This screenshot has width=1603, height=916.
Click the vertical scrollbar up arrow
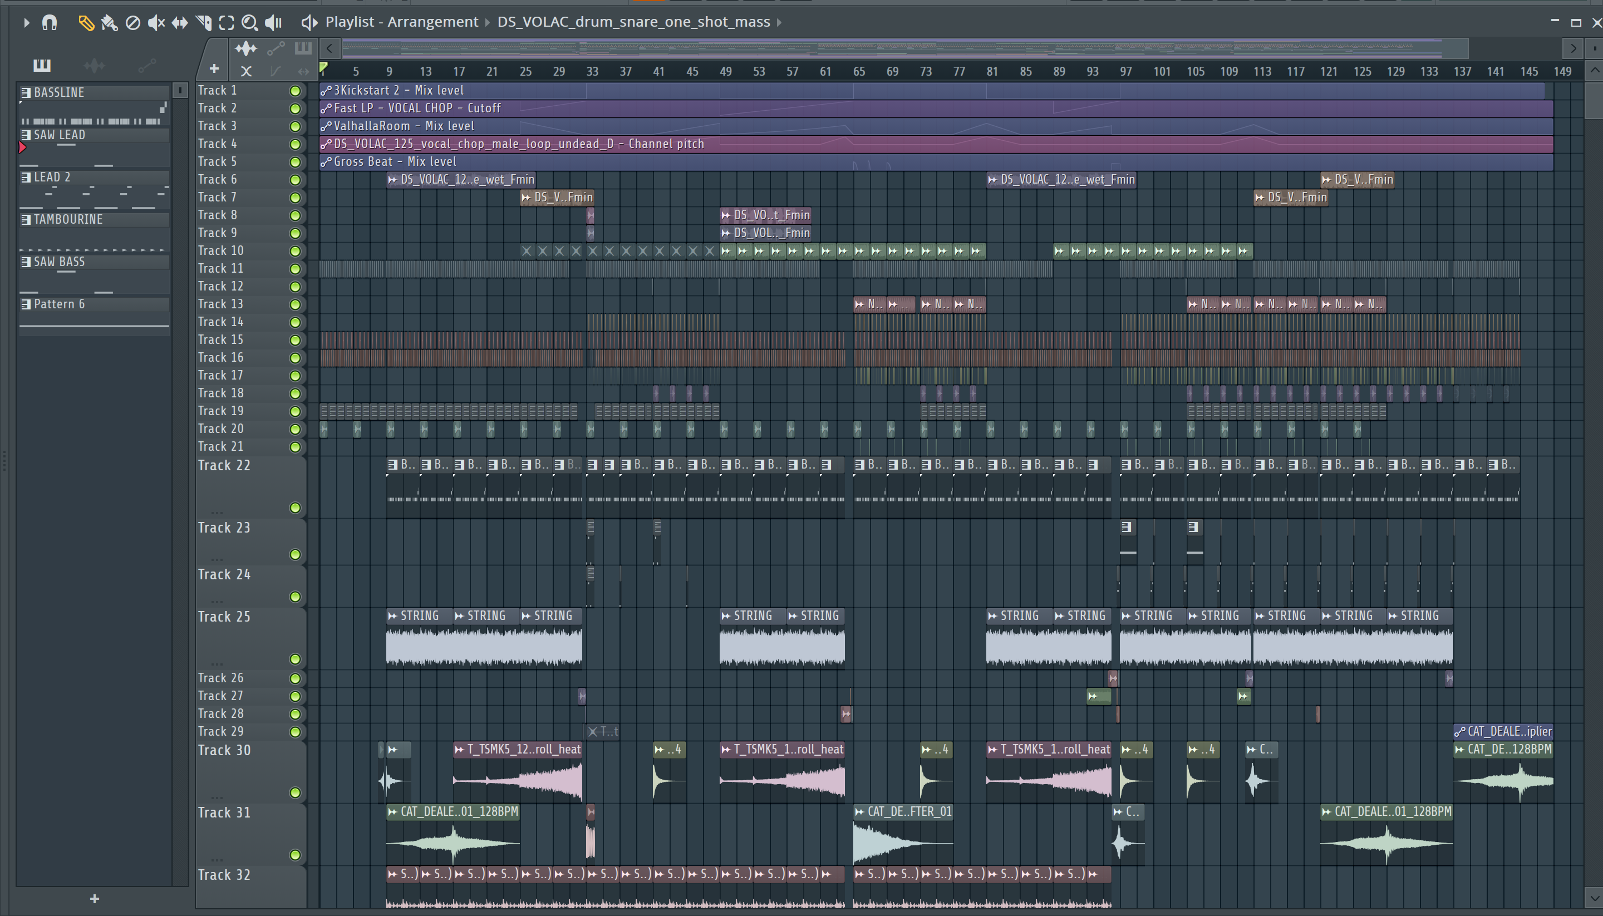click(1594, 71)
